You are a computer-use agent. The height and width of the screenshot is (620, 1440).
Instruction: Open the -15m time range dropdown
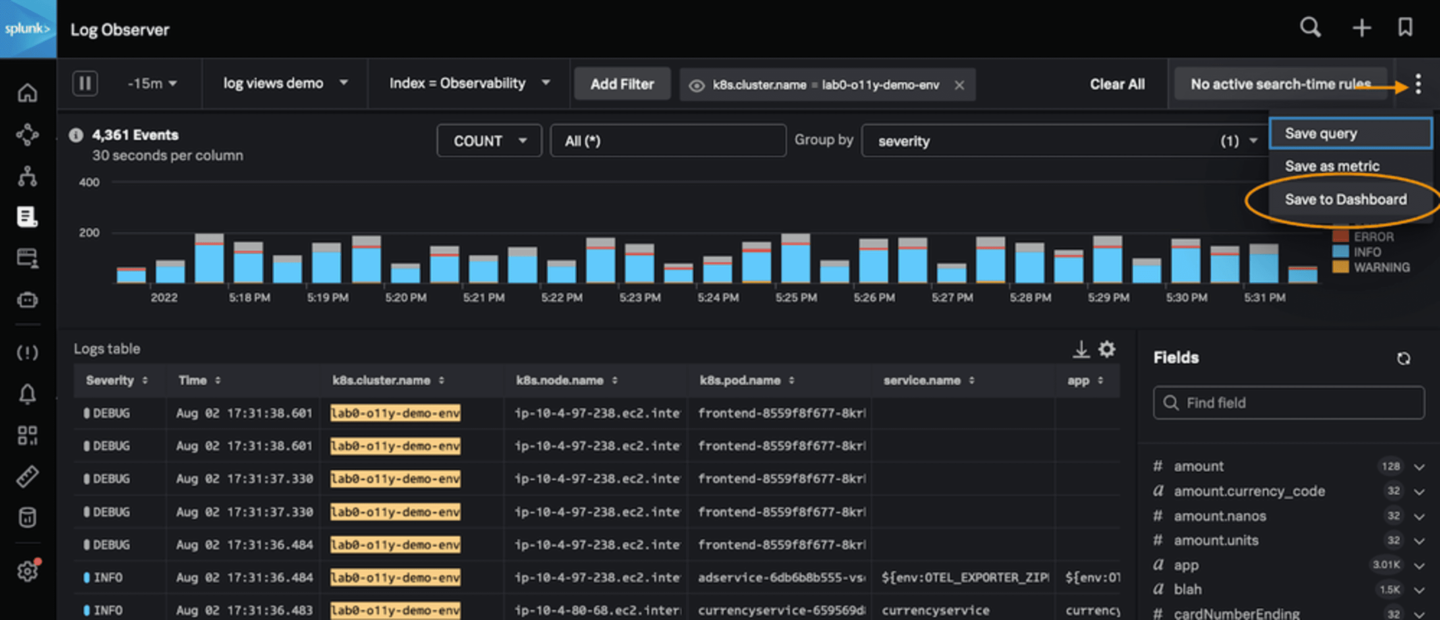pos(152,84)
